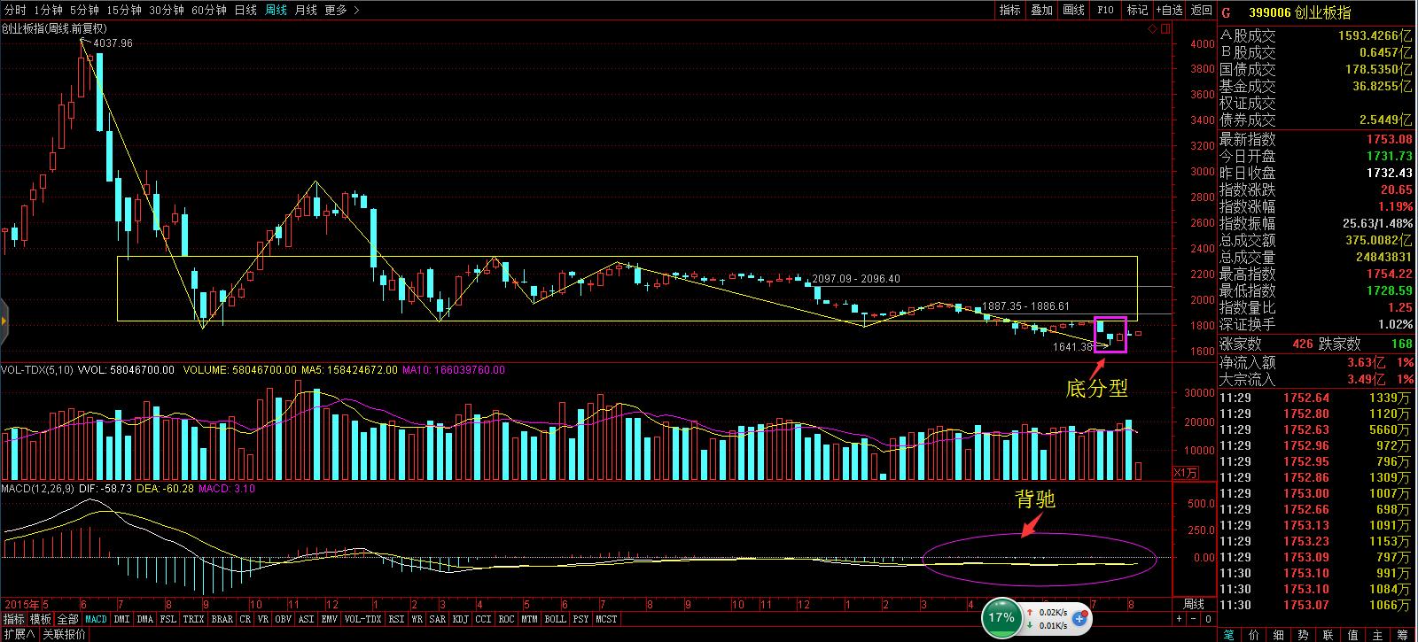Viewport: 1418px width, 642px height.
Task: Switch indicator to MTM
Action: tap(529, 619)
